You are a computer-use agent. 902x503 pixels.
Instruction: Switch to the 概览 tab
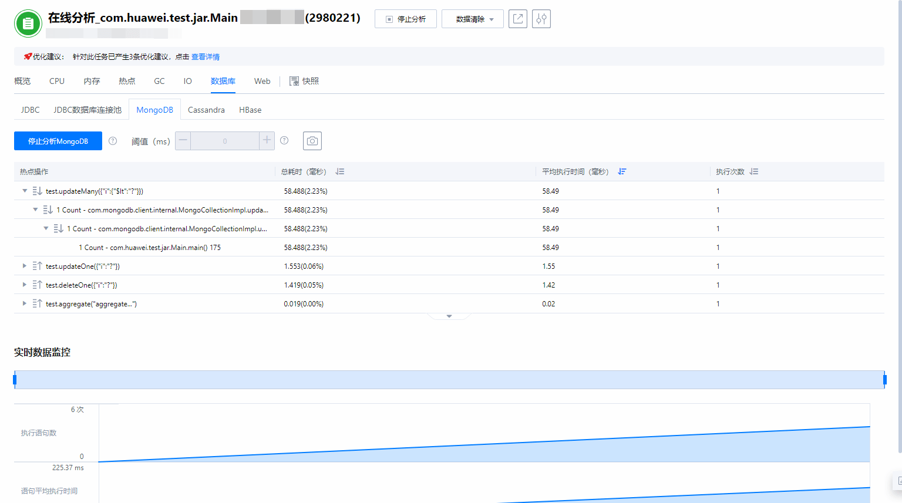[x=22, y=81]
